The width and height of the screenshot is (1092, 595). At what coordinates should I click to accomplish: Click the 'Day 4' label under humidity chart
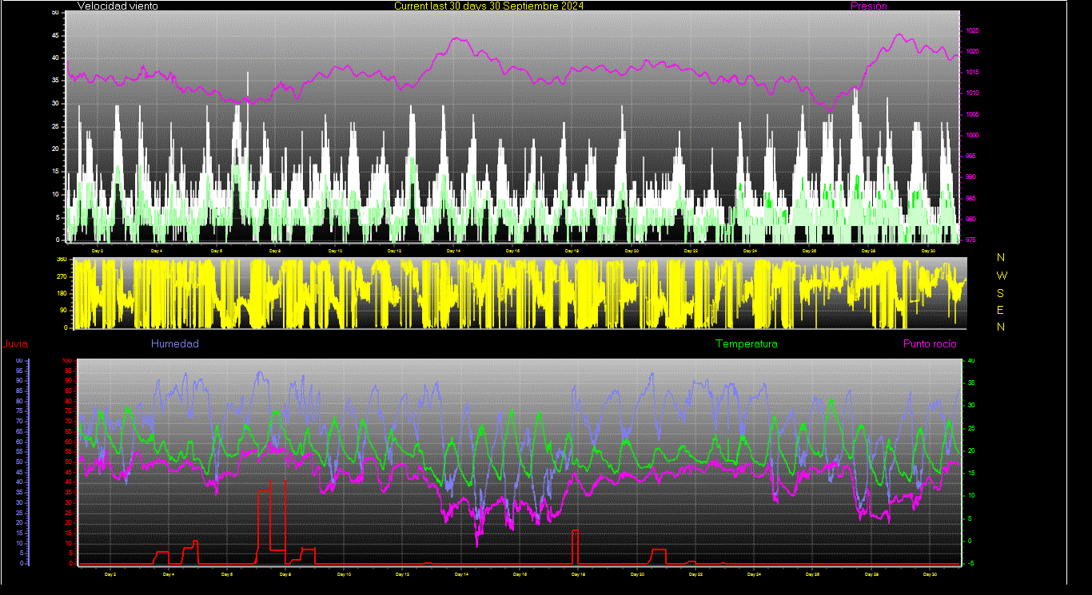169,573
